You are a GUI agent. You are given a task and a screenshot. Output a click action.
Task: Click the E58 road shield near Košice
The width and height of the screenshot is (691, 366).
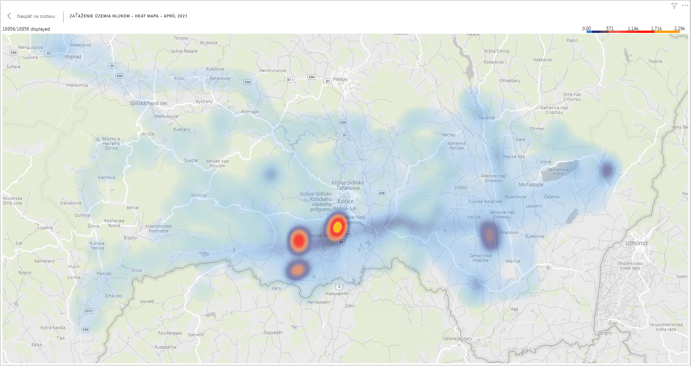[382, 193]
